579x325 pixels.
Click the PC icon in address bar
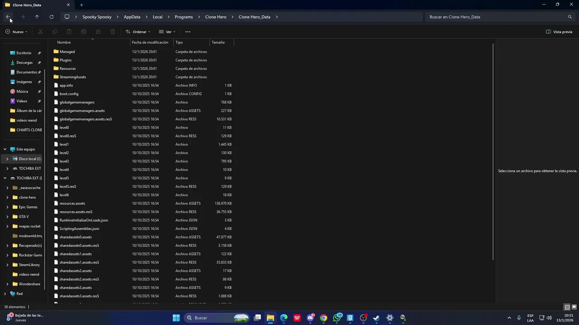tap(67, 17)
